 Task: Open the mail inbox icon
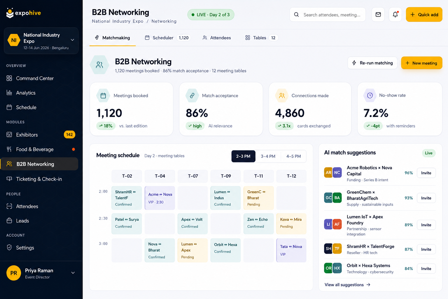(x=378, y=15)
